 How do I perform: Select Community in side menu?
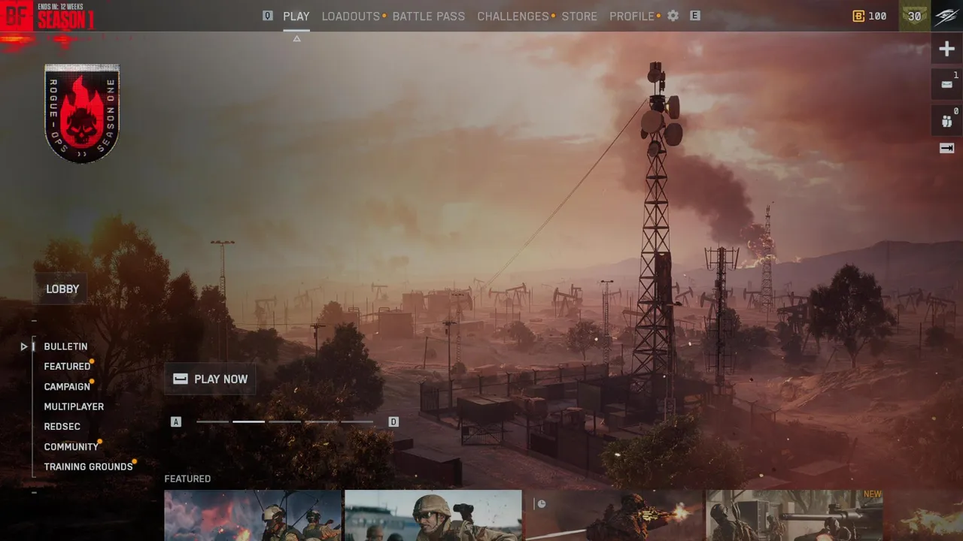(71, 446)
